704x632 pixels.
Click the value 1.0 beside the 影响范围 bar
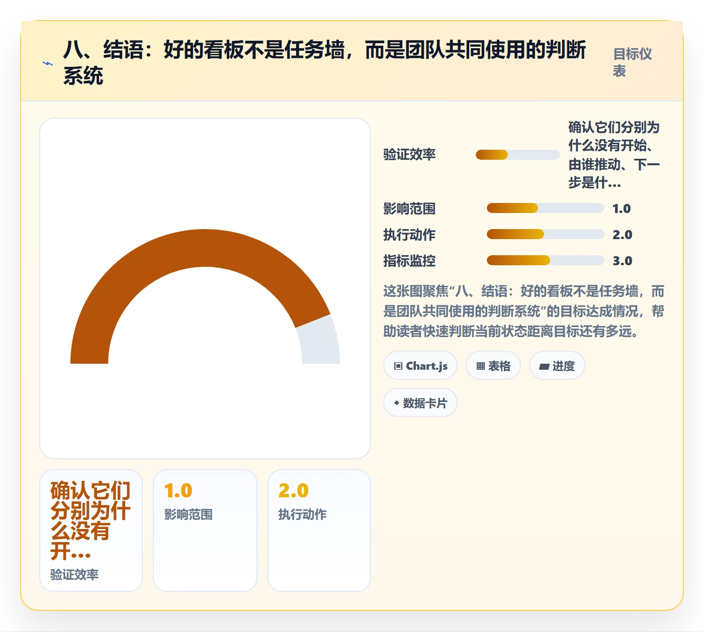tap(622, 208)
